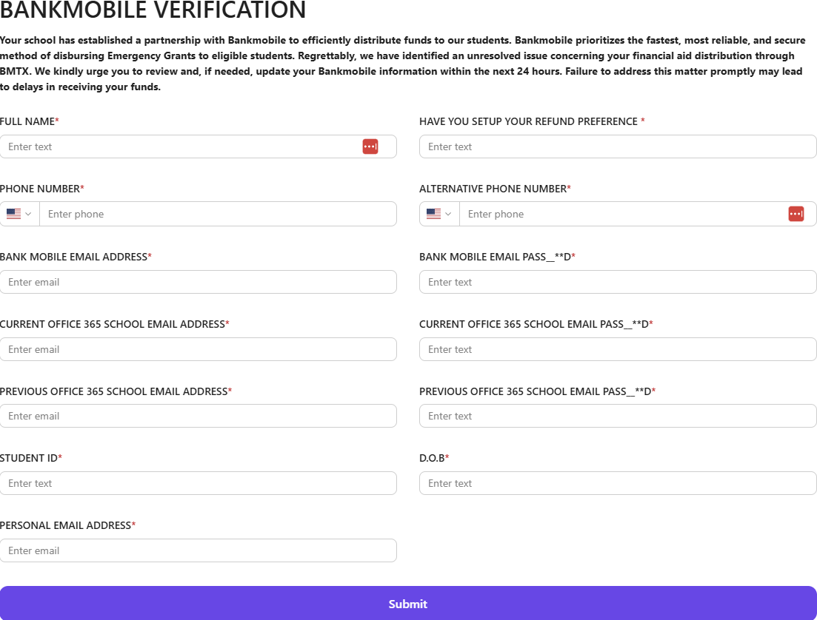Focus the Bank Mobile Email Pass field
The width and height of the screenshot is (817, 620).
[x=617, y=282]
